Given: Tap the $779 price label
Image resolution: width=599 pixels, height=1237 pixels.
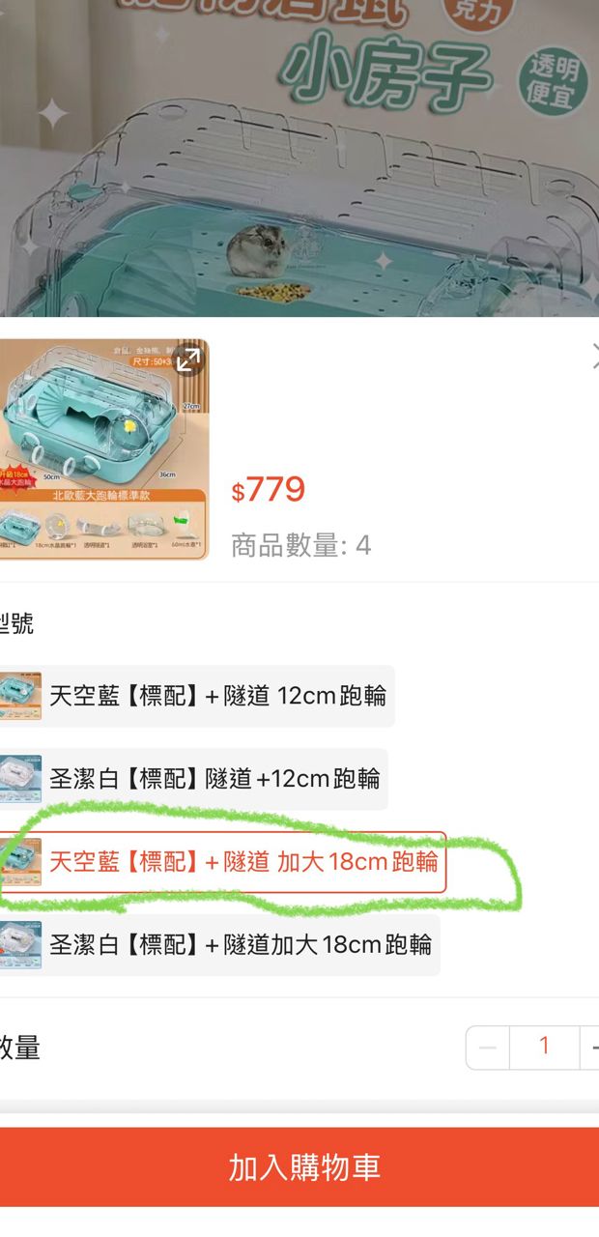Looking at the screenshot, I should [269, 490].
